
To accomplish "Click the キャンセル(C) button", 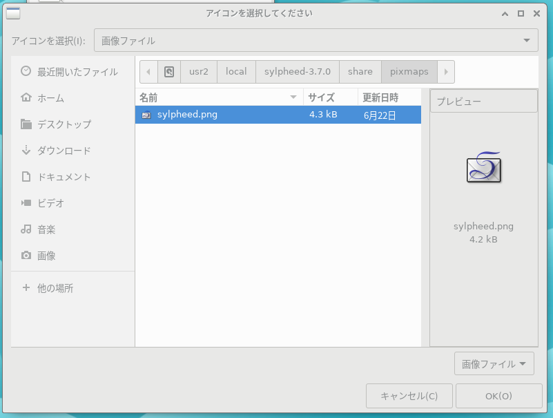I will pos(409,396).
